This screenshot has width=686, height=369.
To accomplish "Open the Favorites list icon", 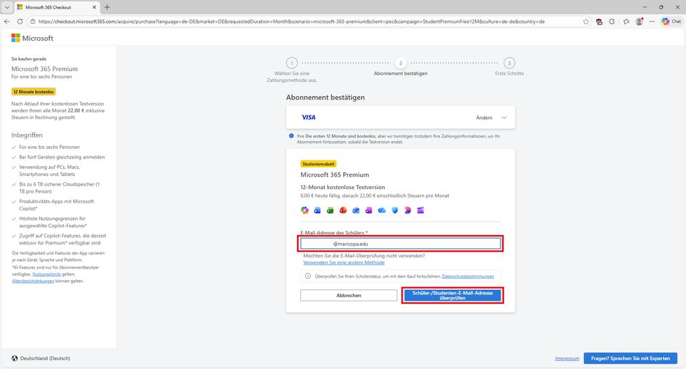I will [626, 22].
